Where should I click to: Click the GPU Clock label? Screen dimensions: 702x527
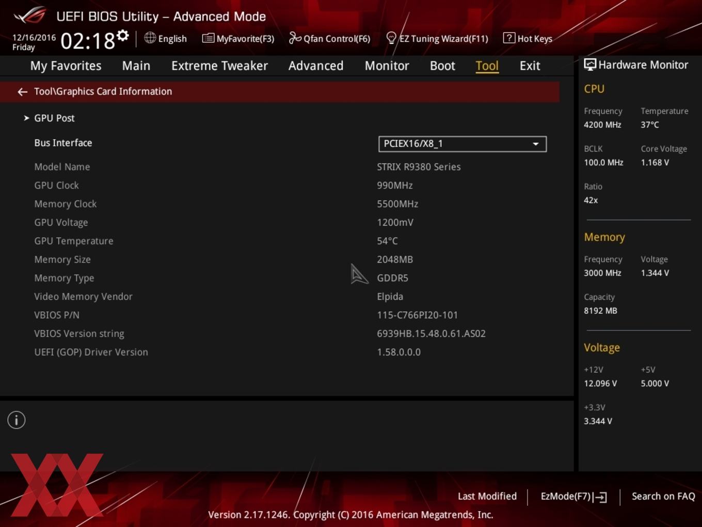pos(56,185)
